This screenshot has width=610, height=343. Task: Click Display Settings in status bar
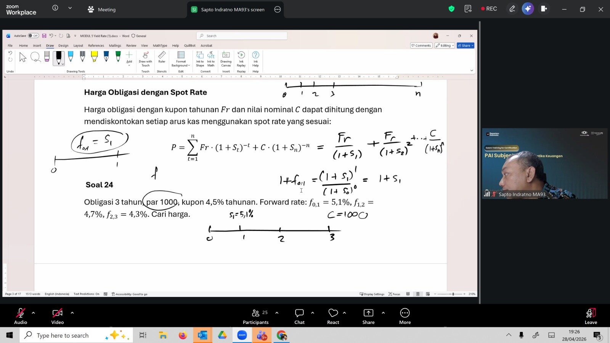click(x=372, y=294)
